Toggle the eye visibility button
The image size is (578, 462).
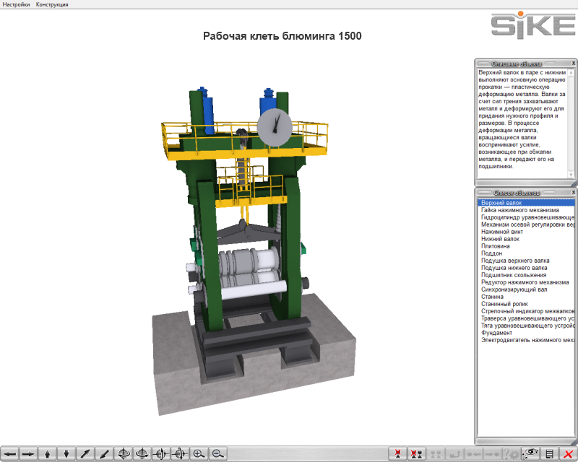pos(530,453)
